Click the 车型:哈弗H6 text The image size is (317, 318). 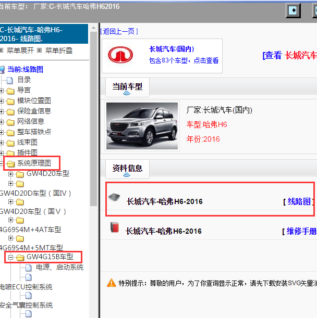[206, 124]
